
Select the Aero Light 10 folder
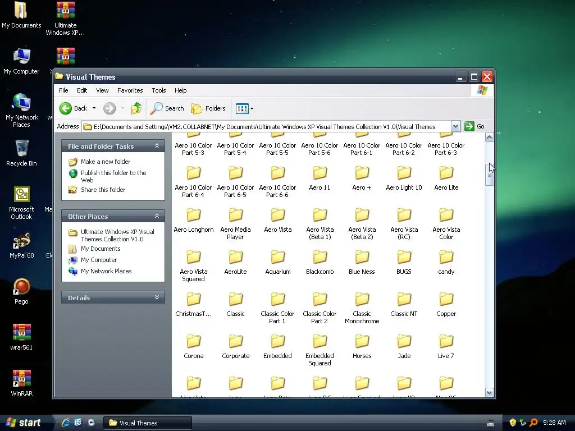point(404,179)
